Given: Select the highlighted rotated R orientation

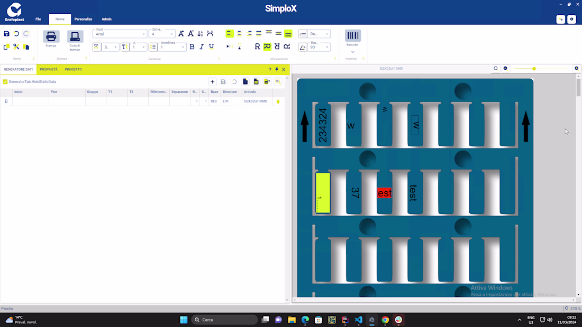Looking at the screenshot, I should click(267, 46).
